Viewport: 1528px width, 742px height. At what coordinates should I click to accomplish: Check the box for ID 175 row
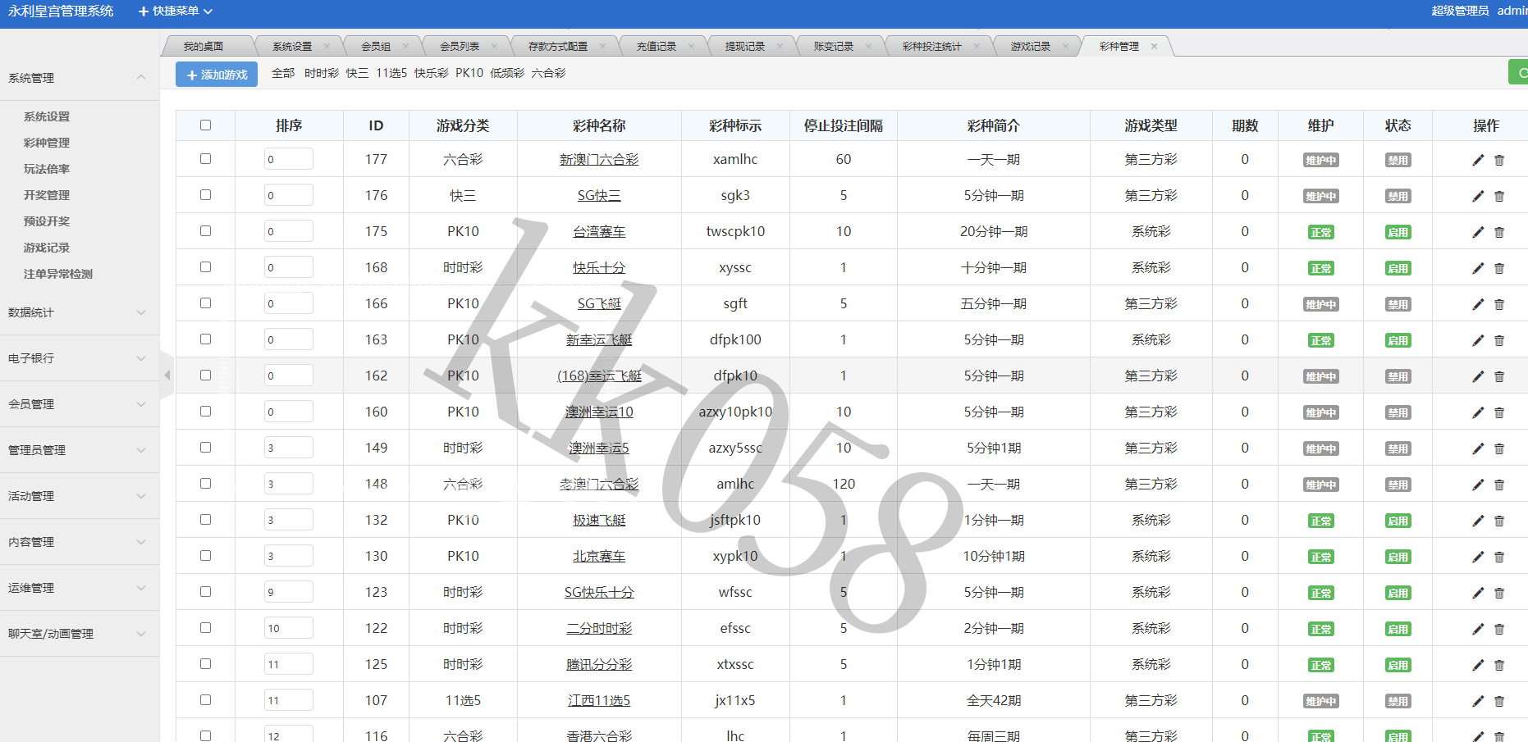point(205,231)
